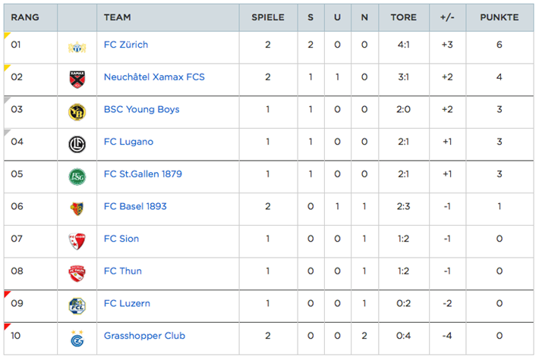This screenshot has height=360, width=539.
Task: Click the SPIELE column header
Action: (268, 17)
